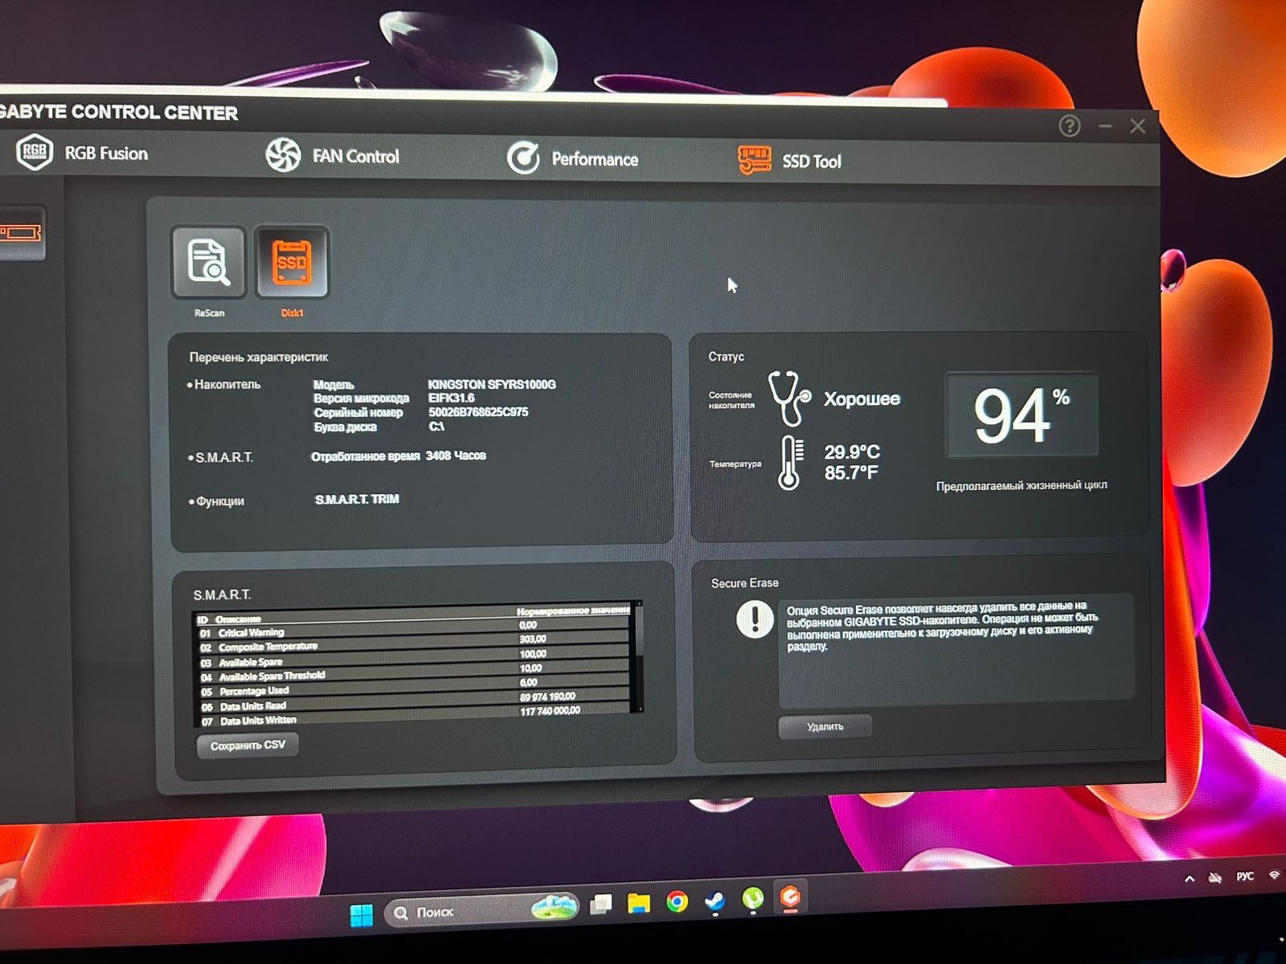Click the Сохранить CSV button
Screen dimensions: 1286x964
[x=248, y=745]
